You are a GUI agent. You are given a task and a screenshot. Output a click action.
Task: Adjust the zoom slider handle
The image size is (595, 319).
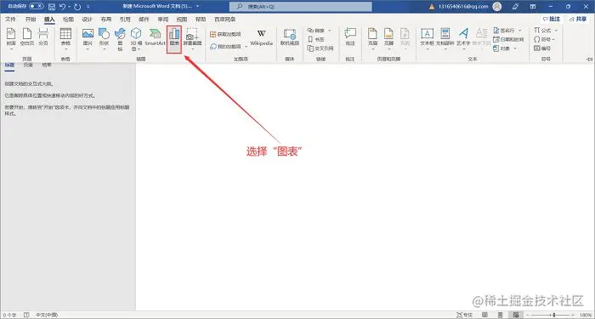tap(554, 315)
